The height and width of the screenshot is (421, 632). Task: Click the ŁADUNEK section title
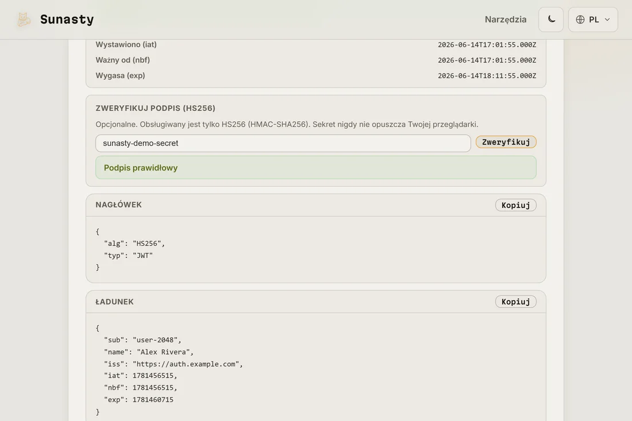tap(114, 302)
